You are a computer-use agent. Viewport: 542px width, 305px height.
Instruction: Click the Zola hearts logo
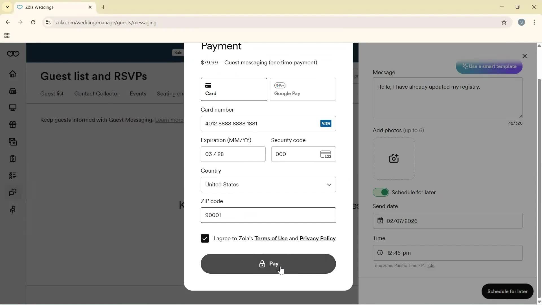13,54
